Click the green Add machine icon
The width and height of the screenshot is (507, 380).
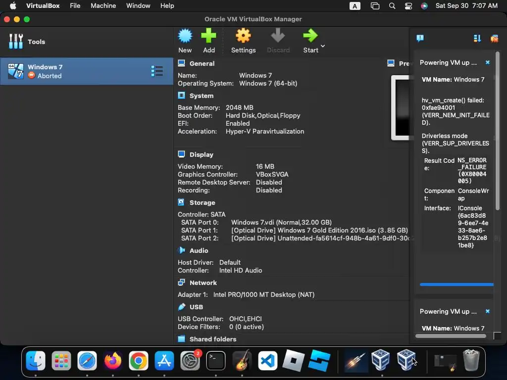(x=208, y=36)
